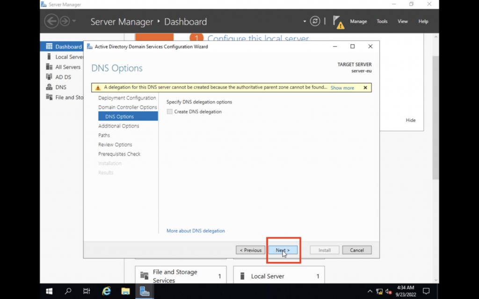The image size is (479, 299).
Task: Click the Server Manager refresh icon
Action: point(315,21)
